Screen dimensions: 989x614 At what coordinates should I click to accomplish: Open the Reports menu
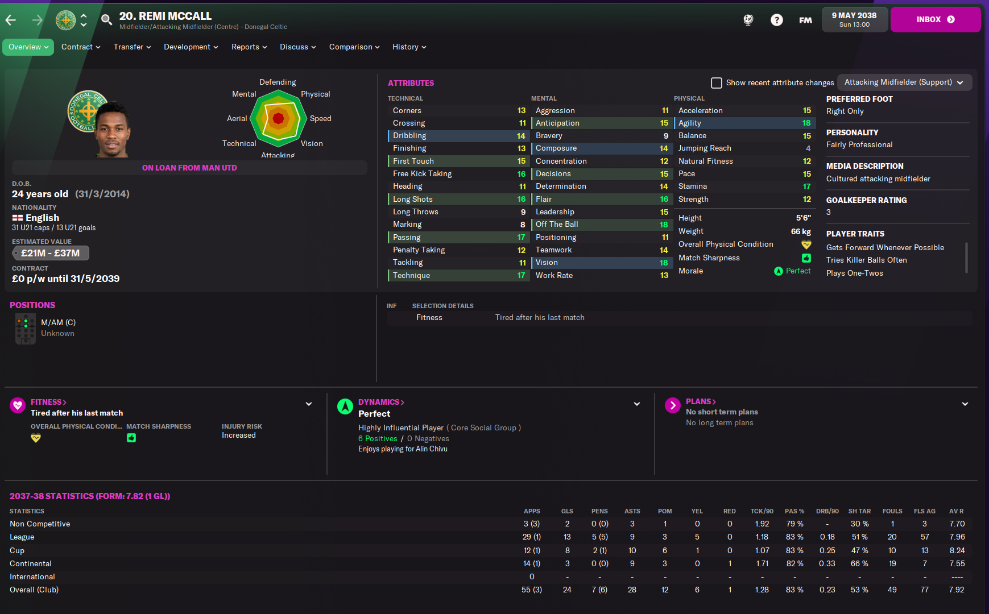(x=249, y=47)
